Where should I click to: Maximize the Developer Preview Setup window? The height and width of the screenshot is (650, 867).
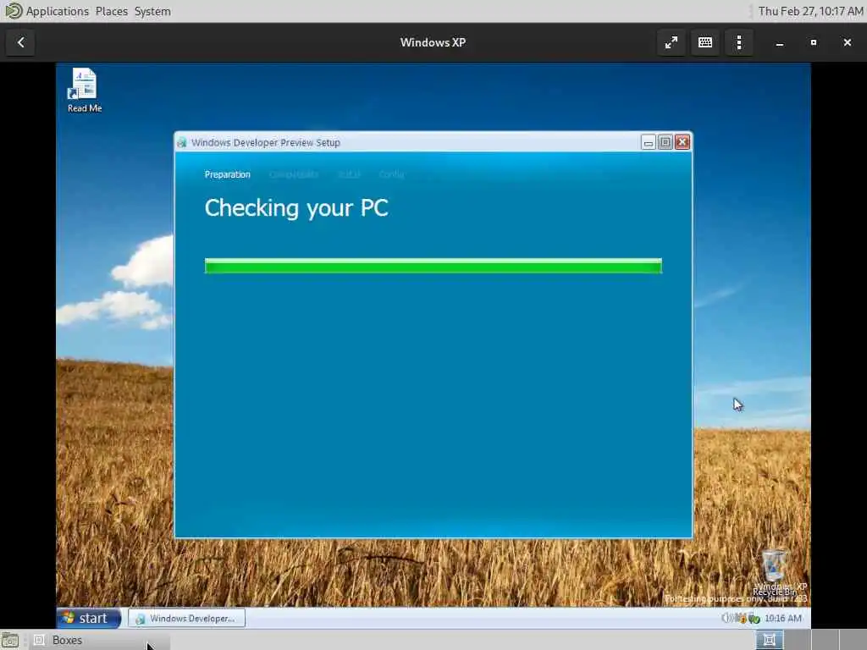[x=665, y=142]
